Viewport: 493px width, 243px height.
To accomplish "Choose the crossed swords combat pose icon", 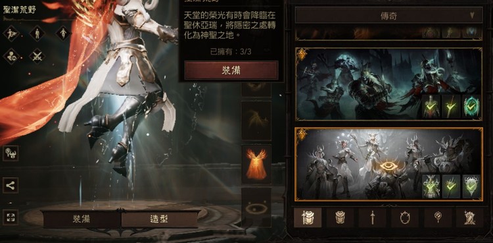I will point(37,57).
